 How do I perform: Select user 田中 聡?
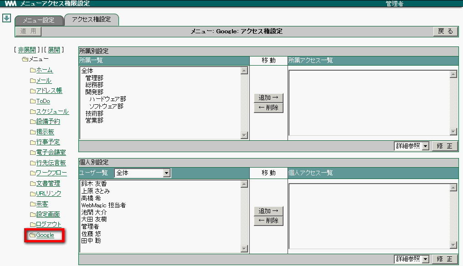pyautogui.click(x=91, y=240)
